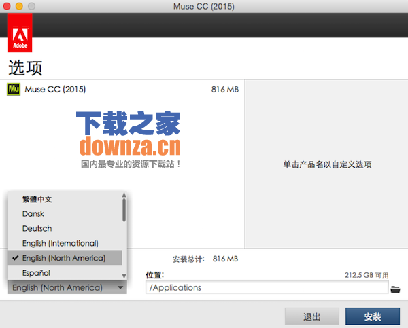This screenshot has height=328, width=408.
Task: Click the 单击产品名以自定义选项 hint text
Action: [x=327, y=164]
